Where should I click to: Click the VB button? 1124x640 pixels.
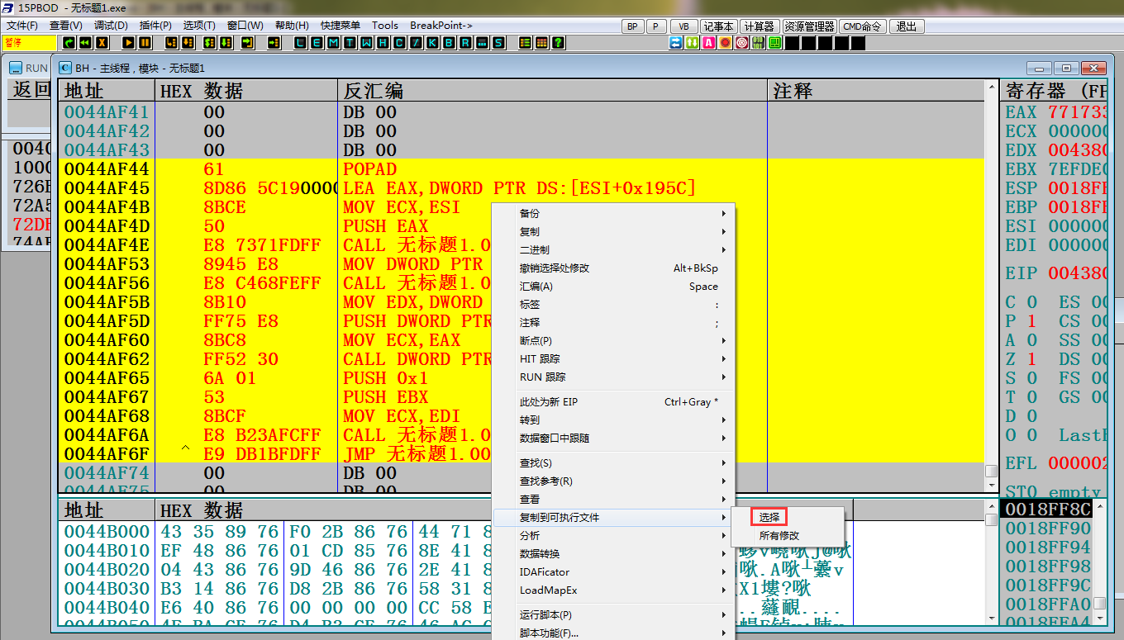683,26
